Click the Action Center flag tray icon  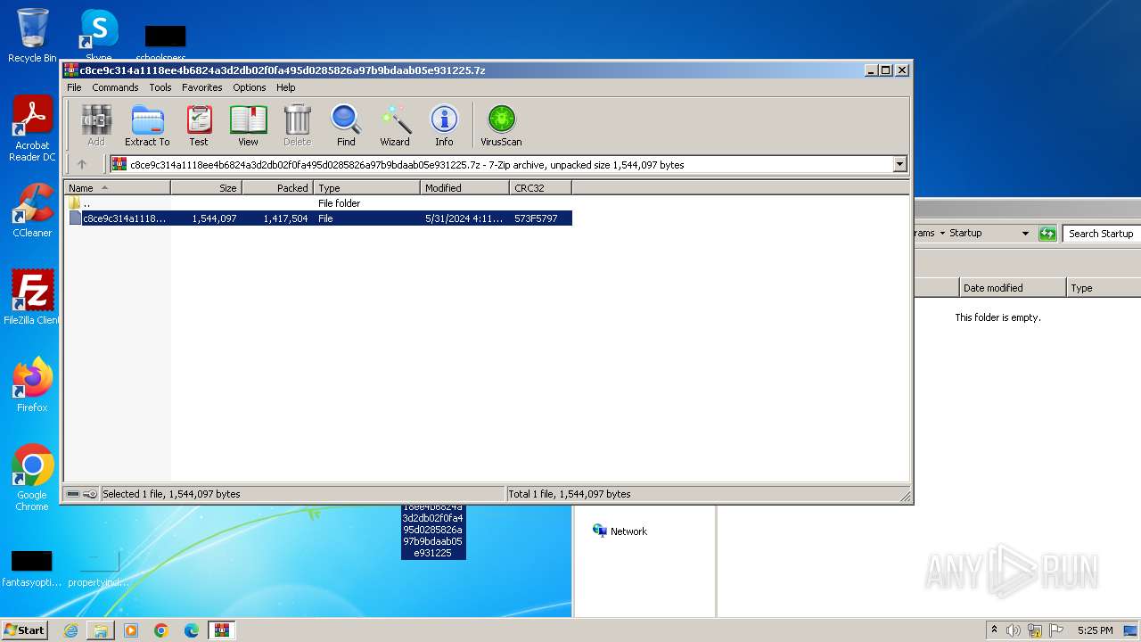click(x=1055, y=630)
